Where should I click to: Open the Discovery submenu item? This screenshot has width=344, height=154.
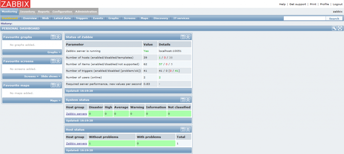point(161,18)
